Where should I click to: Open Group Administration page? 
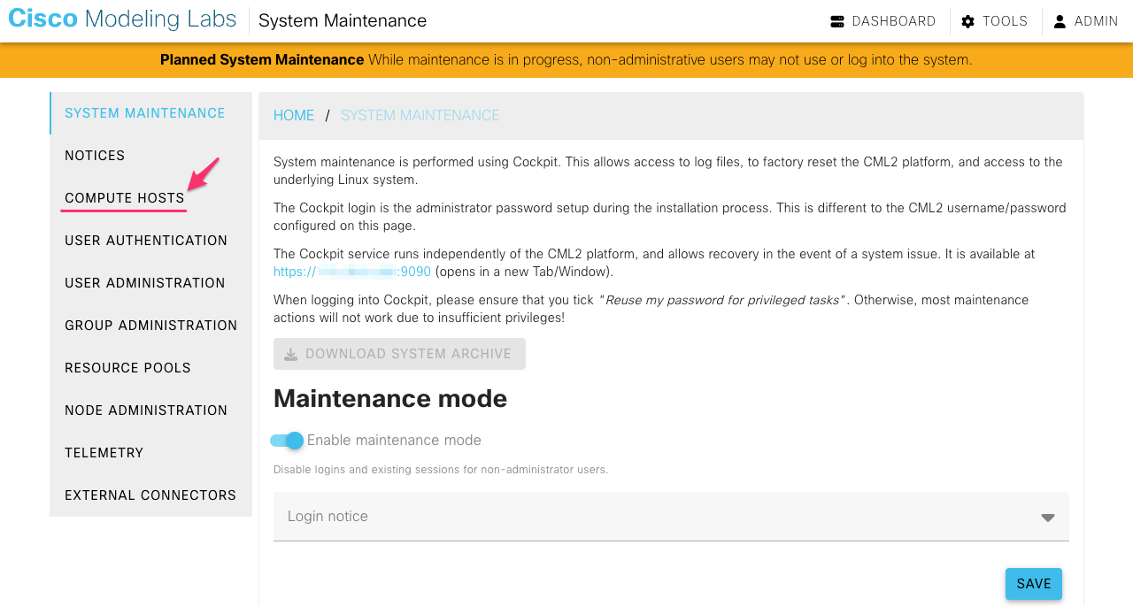click(151, 326)
